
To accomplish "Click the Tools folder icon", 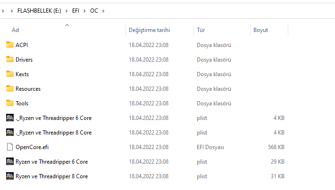I will [x=10, y=103].
